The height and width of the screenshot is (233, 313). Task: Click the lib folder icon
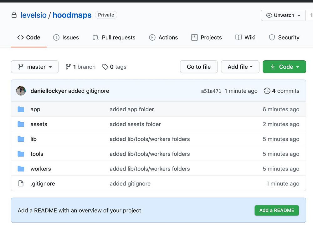click(x=21, y=139)
